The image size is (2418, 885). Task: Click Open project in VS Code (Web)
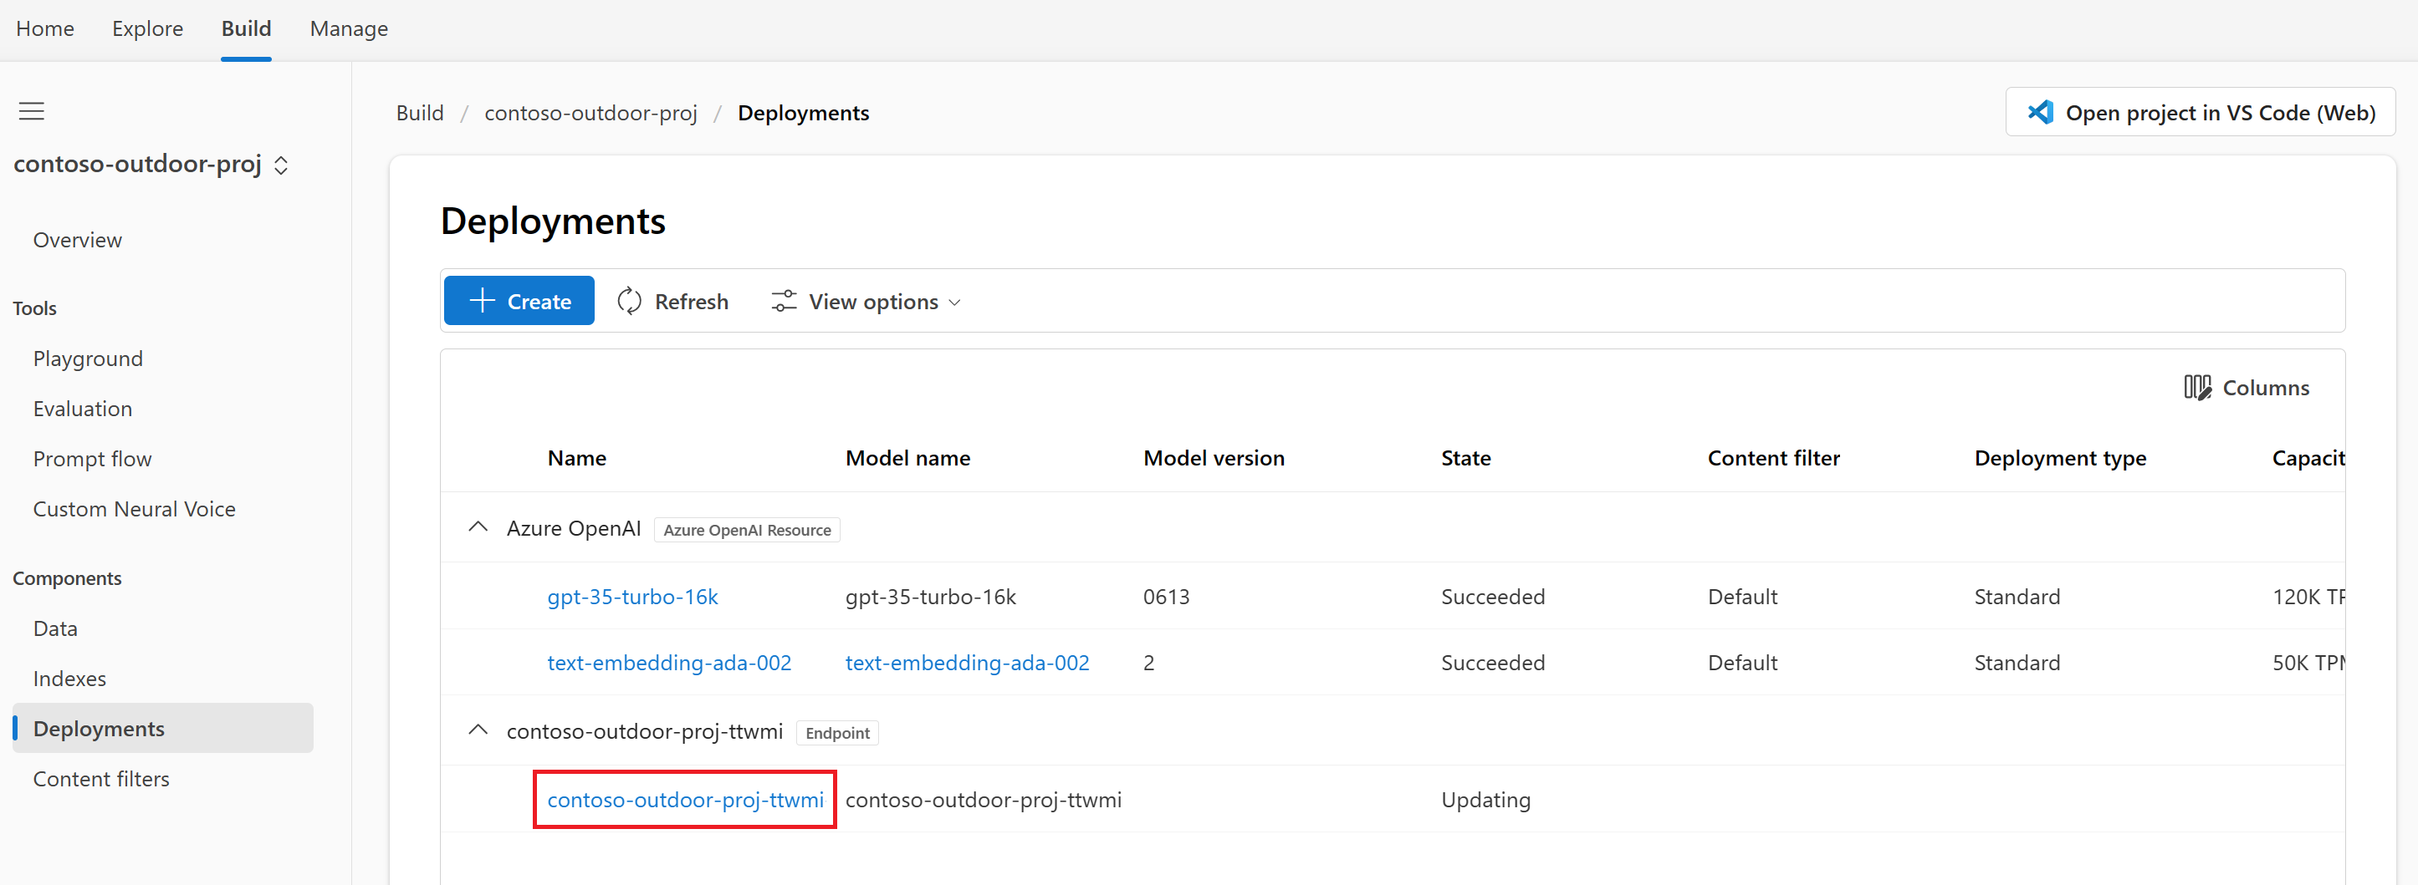click(x=2201, y=113)
